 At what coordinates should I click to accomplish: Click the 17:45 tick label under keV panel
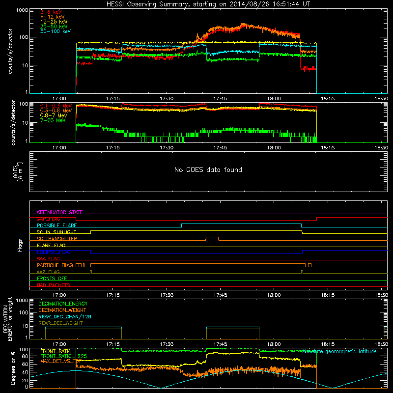(220, 99)
